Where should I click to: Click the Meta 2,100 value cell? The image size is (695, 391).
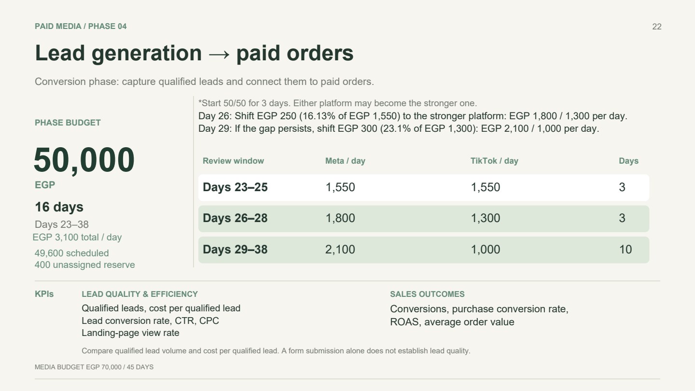[x=340, y=250]
